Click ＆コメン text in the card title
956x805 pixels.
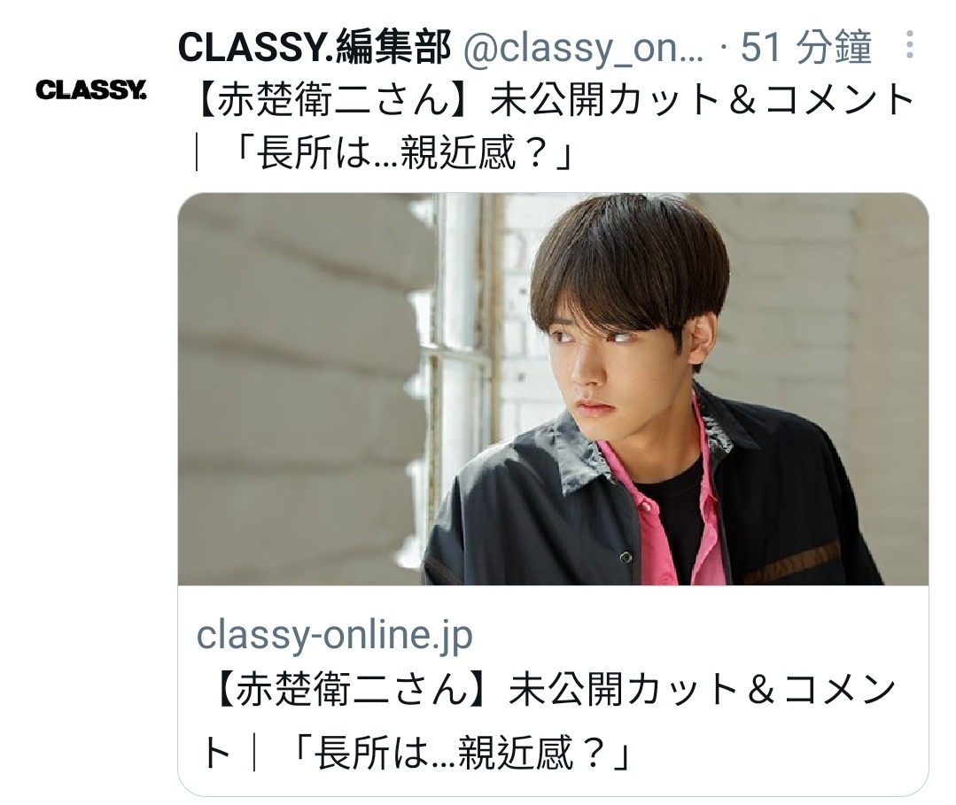[x=821, y=691]
